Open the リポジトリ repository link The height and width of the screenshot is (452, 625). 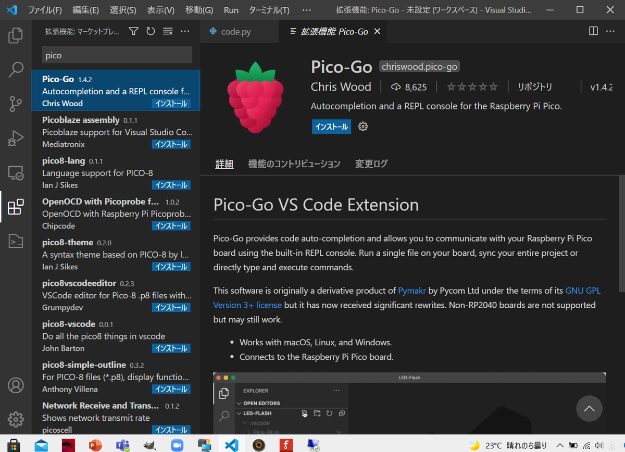(x=535, y=87)
